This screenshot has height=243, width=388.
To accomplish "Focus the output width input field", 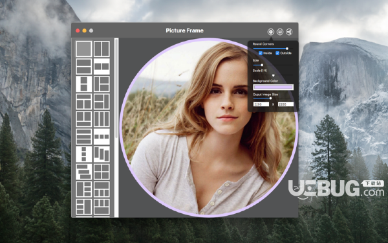I will click(x=261, y=104).
